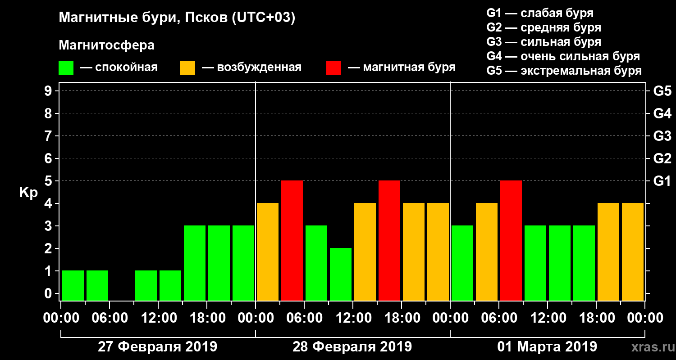This screenshot has height=360, width=676.
Task: Click the '— спокойная' legend label
Action: click(119, 67)
